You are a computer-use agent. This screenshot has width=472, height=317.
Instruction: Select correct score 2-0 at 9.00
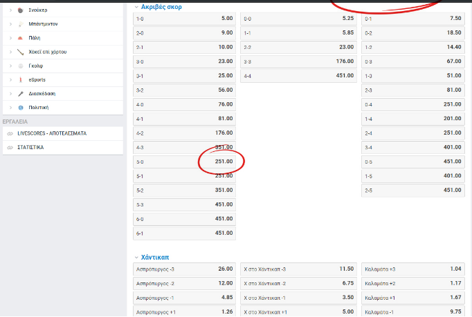[185, 33]
